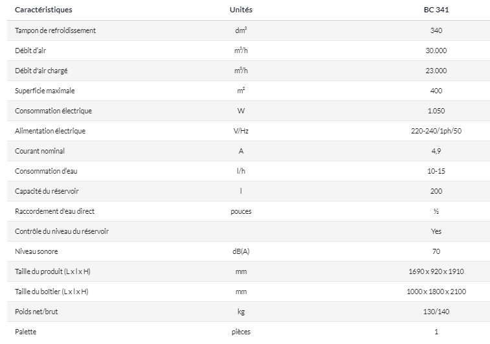Click the "Superficie maximale" value of 400
This screenshot has width=490, height=344.
[436, 91]
